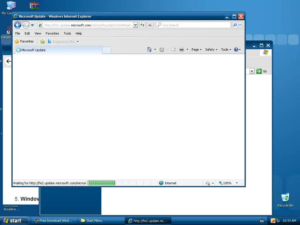Screen dimensions: 300x225
Task: Click the IE Forward arrow button
Action: (26, 25)
